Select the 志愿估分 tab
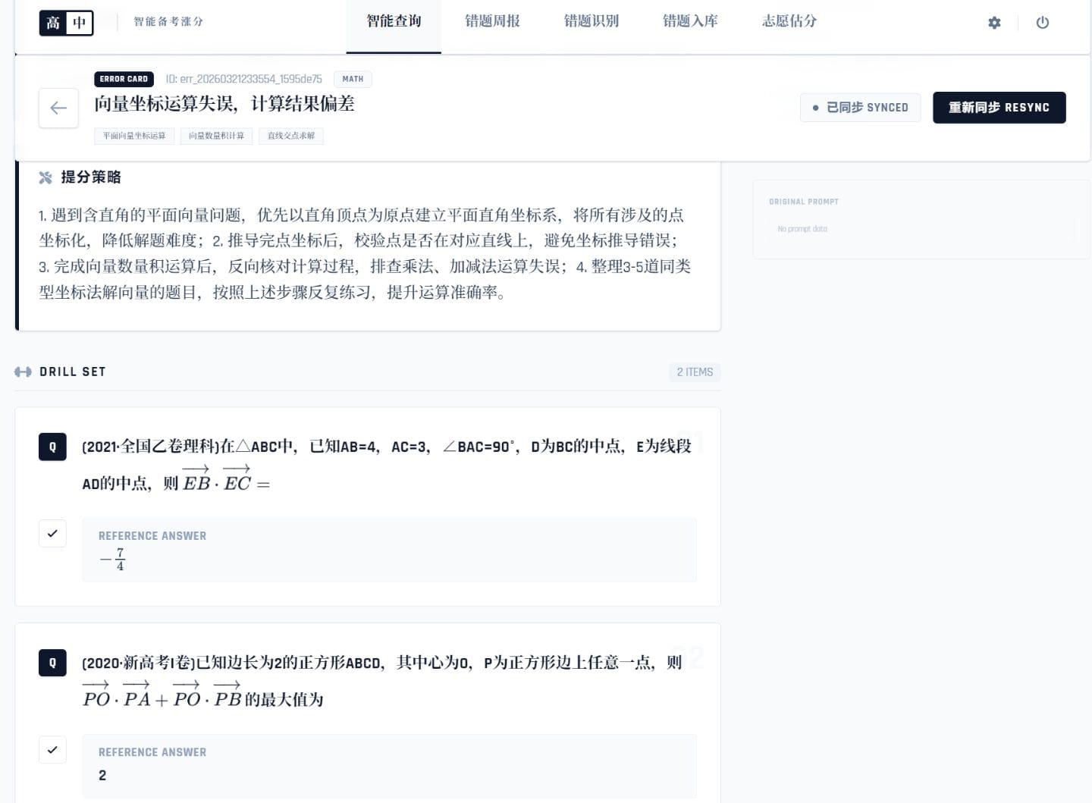Viewport: 1092px width, 803px height. click(789, 21)
